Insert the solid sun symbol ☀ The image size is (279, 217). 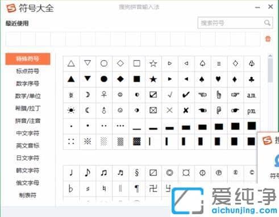(71, 110)
